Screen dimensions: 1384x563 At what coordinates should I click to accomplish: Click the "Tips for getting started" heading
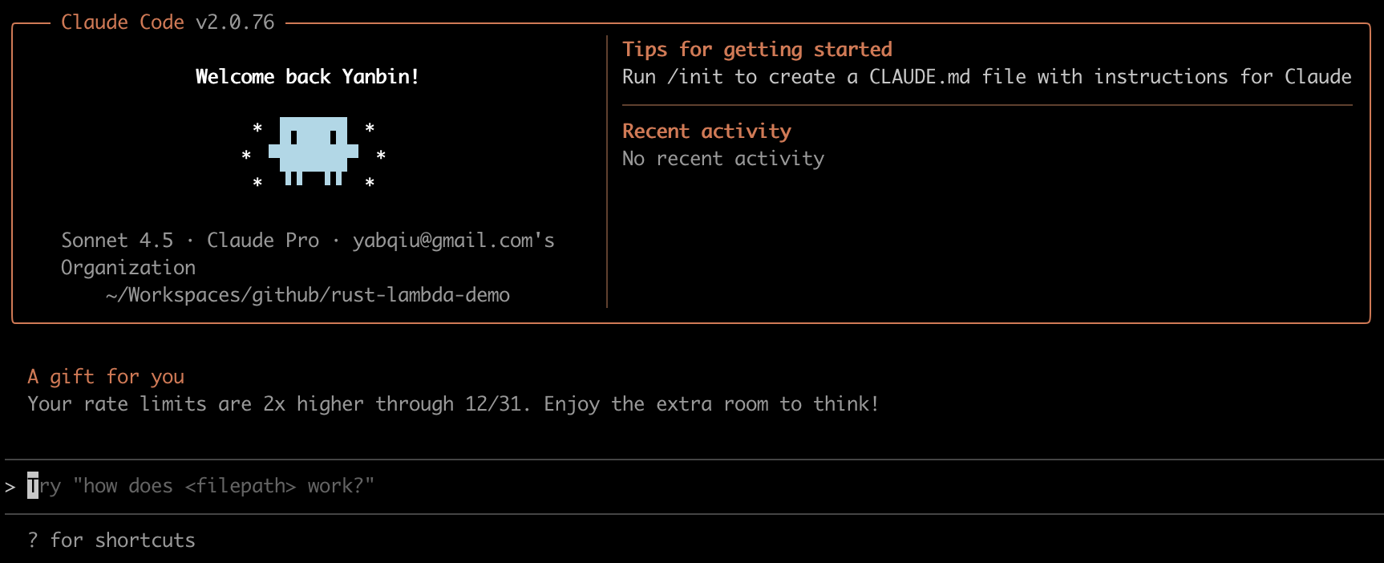click(757, 50)
